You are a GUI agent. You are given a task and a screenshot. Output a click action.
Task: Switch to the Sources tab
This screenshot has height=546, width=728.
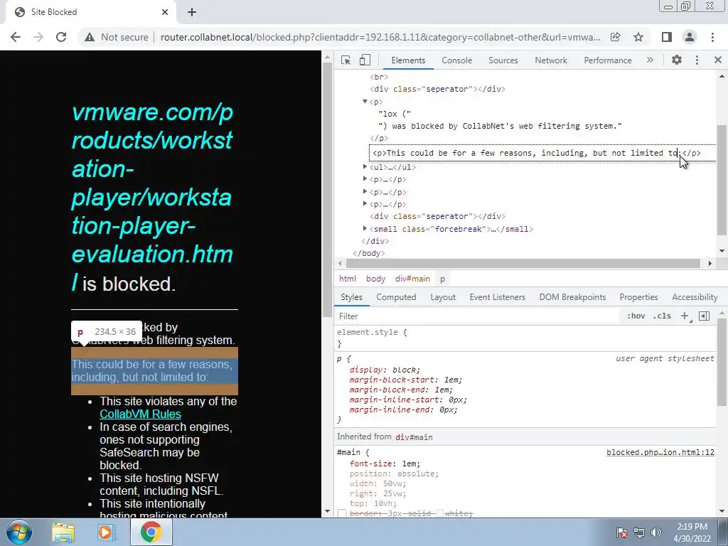(503, 60)
